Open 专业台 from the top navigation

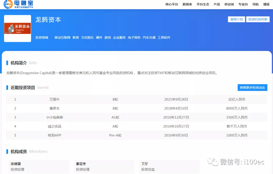pos(243,4)
